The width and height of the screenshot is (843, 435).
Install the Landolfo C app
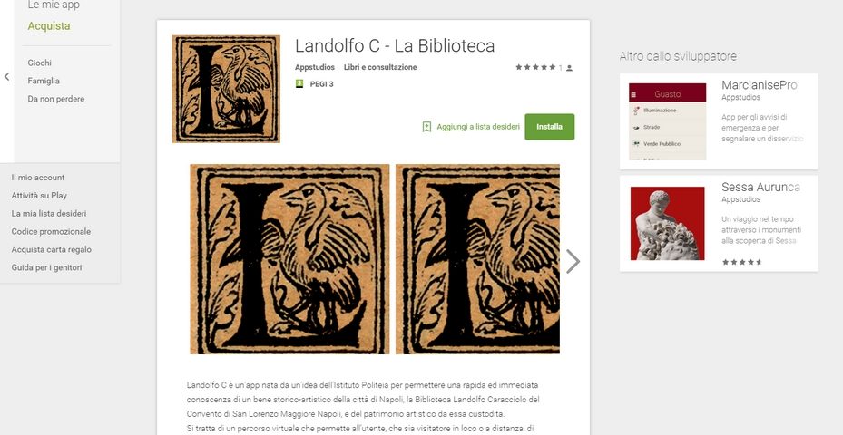point(550,127)
